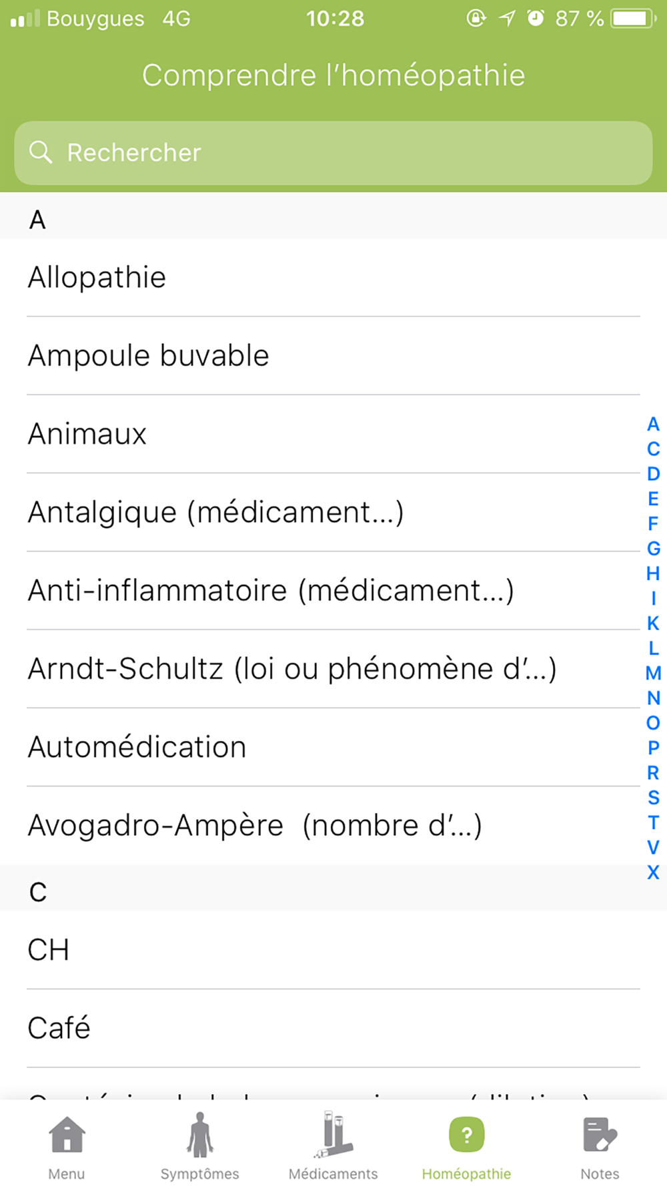Screen dimensions: 667x1187
Task: Open the Café entry
Action: point(333,1028)
